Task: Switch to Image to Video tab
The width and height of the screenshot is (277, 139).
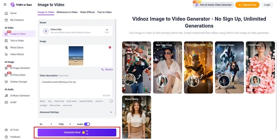Action: pos(46,12)
